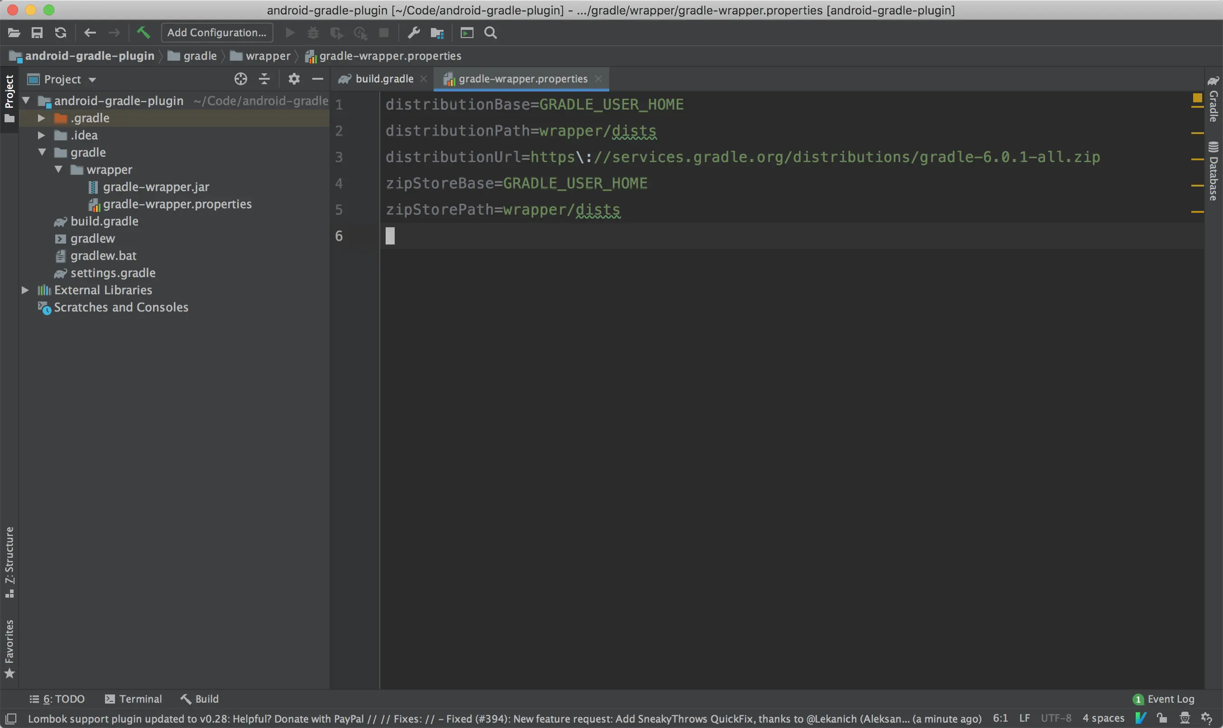Expand the .gradle folder in project tree

42,118
